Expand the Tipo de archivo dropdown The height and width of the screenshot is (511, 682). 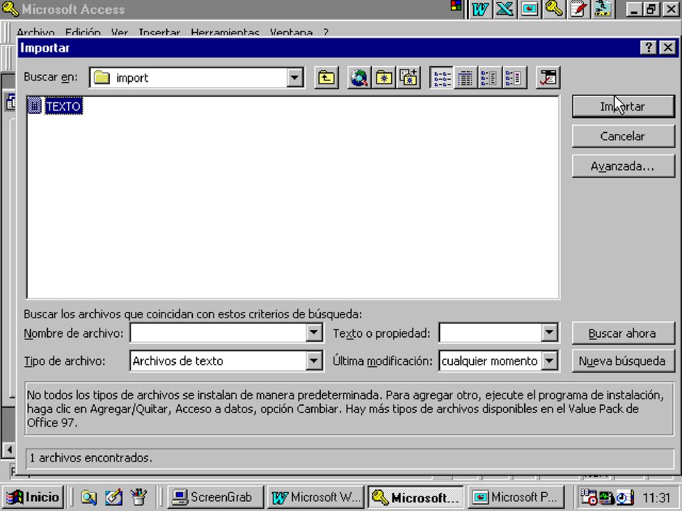pos(313,361)
